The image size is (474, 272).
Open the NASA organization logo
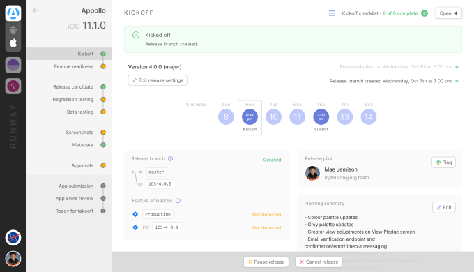pos(13,238)
